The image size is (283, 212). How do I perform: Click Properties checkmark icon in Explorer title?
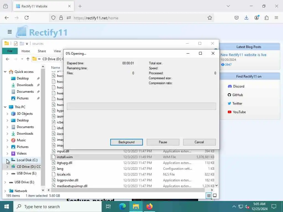16,43
